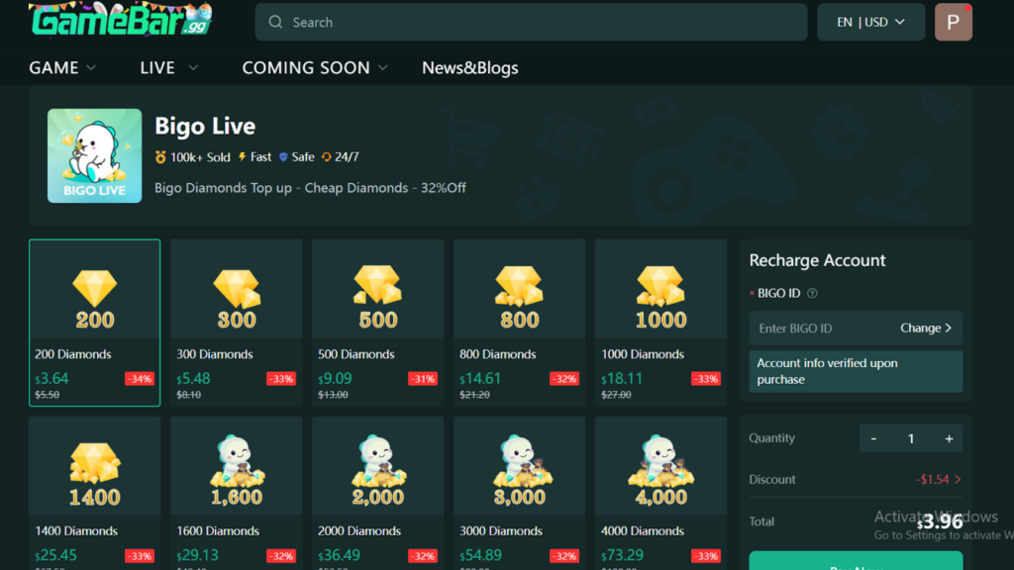Choose the 4,000 Diamonds mascot icon
The height and width of the screenshot is (570, 1014).
(x=660, y=463)
